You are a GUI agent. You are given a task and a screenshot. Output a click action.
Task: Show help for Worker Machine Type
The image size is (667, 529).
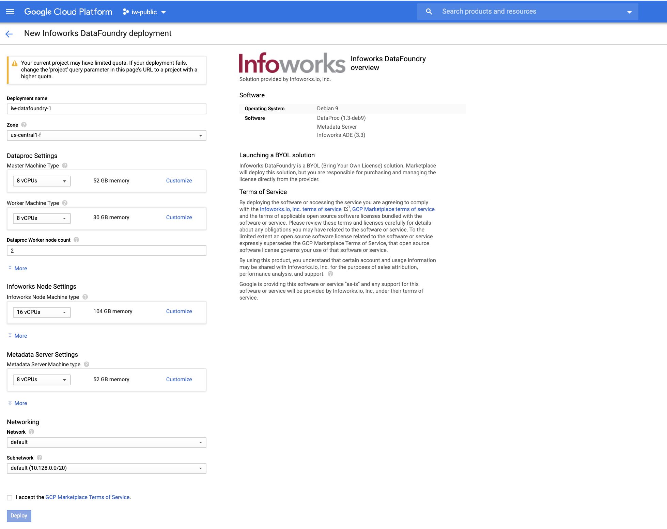pos(65,203)
